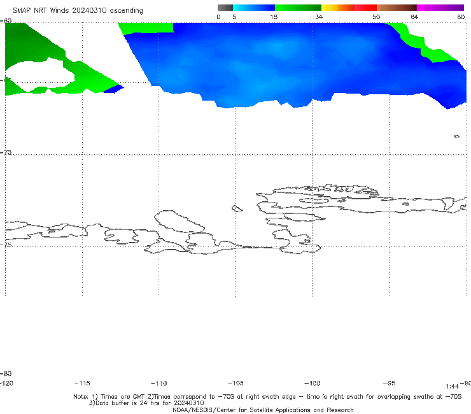Click the note "Data buffer is 24 hrs for 20240310"
Viewport: 471px width, 414px height.
146,403
